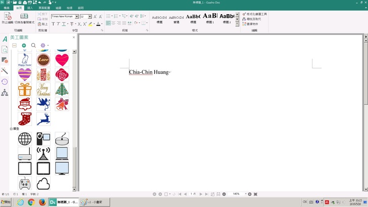Image resolution: width=368 pixels, height=207 pixels.
Task: Decrease font size with smaller A icon
Action: click(101, 17)
